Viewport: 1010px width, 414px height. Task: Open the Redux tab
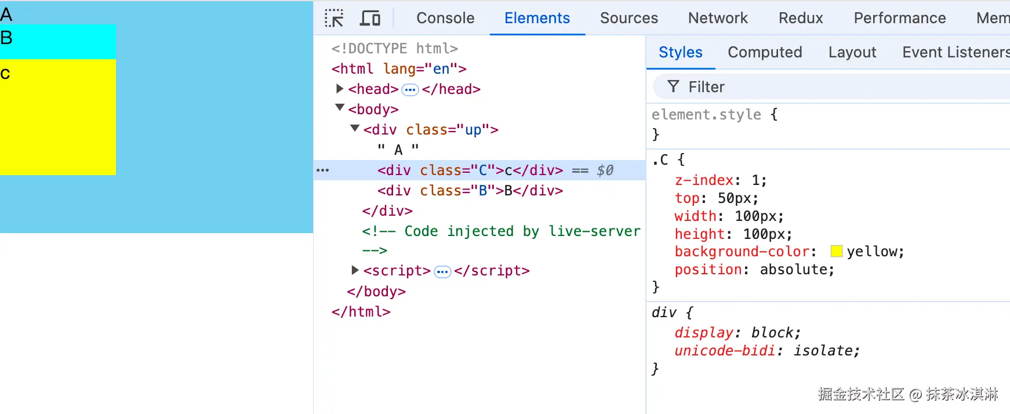tap(801, 18)
